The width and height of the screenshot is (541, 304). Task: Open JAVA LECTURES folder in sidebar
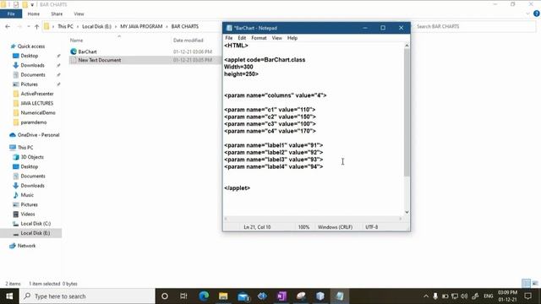36,103
